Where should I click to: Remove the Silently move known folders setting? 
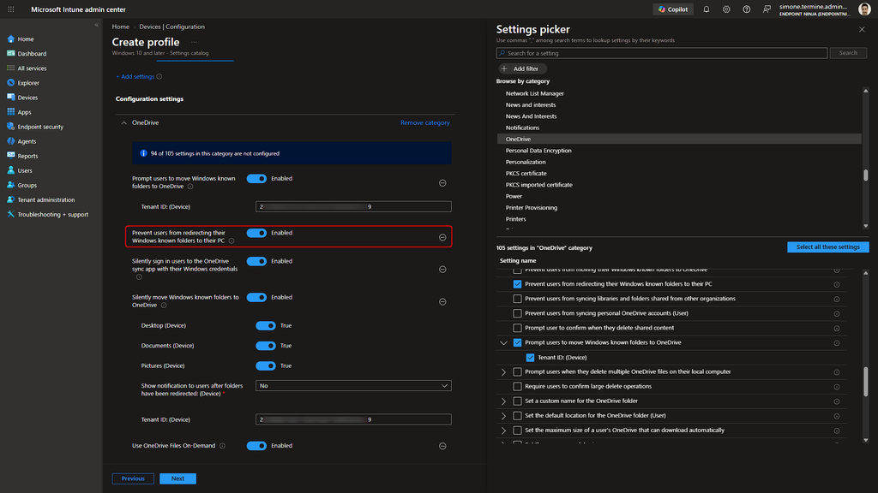pyautogui.click(x=442, y=302)
